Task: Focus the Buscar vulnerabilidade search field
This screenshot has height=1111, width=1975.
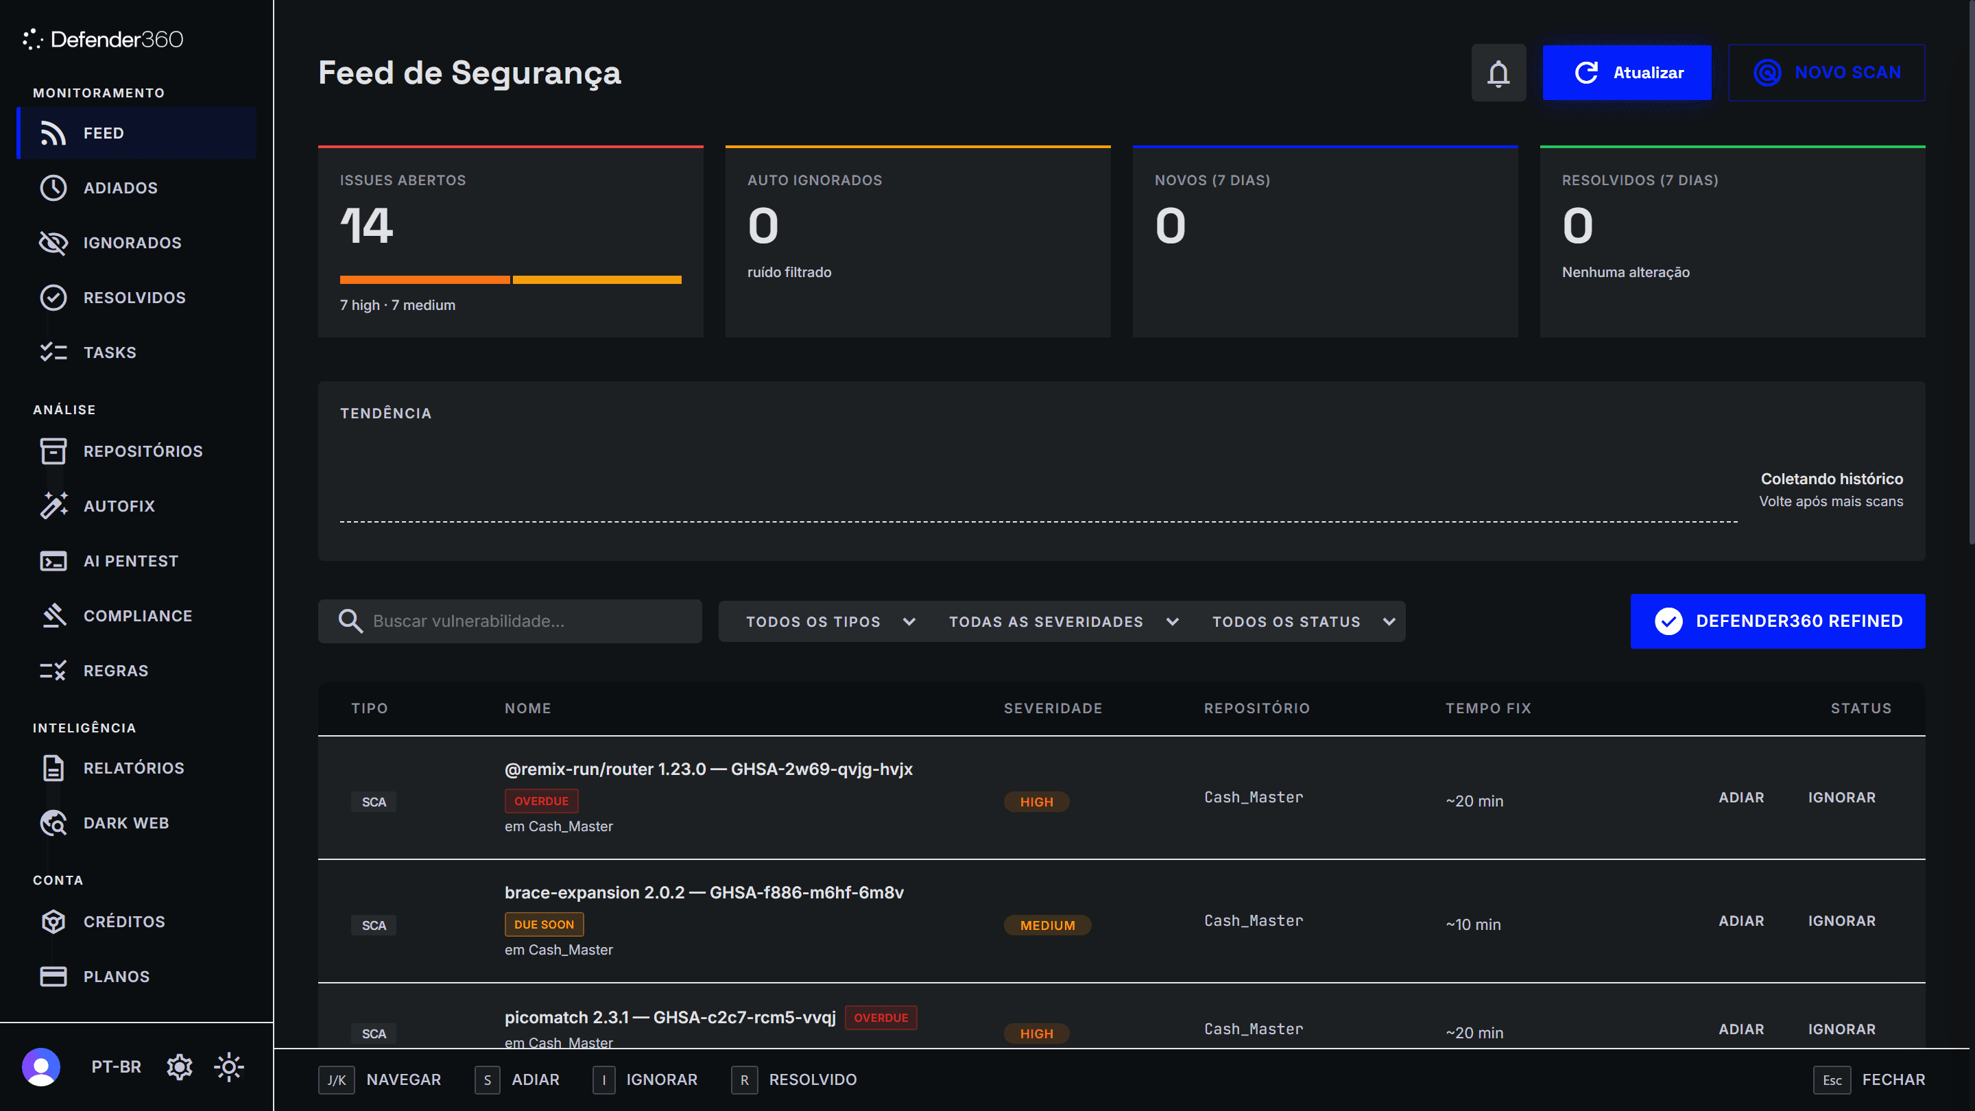Action: point(510,621)
